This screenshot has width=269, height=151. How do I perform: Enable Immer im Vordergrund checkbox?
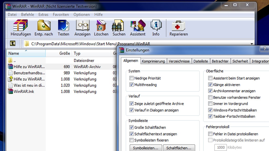pyautogui.click(x=210, y=103)
